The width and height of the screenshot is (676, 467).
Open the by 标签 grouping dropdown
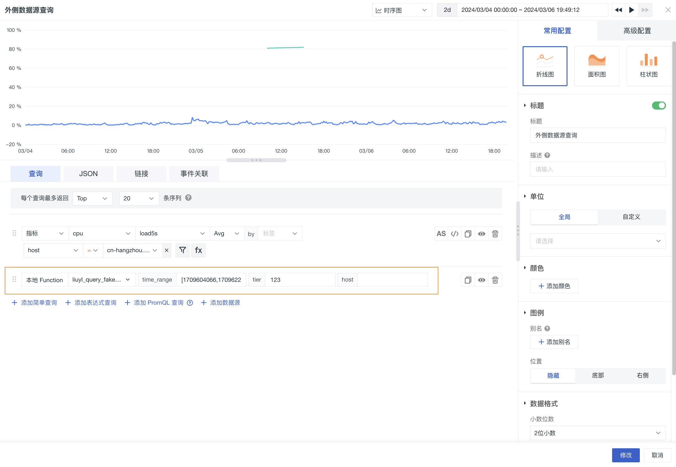[280, 234]
